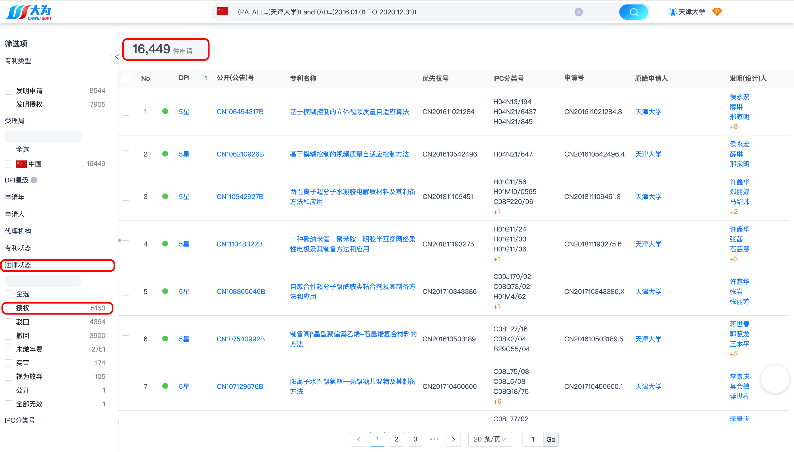Click the page number jump input field
Viewport: 794px width, 452px height.
533,439
